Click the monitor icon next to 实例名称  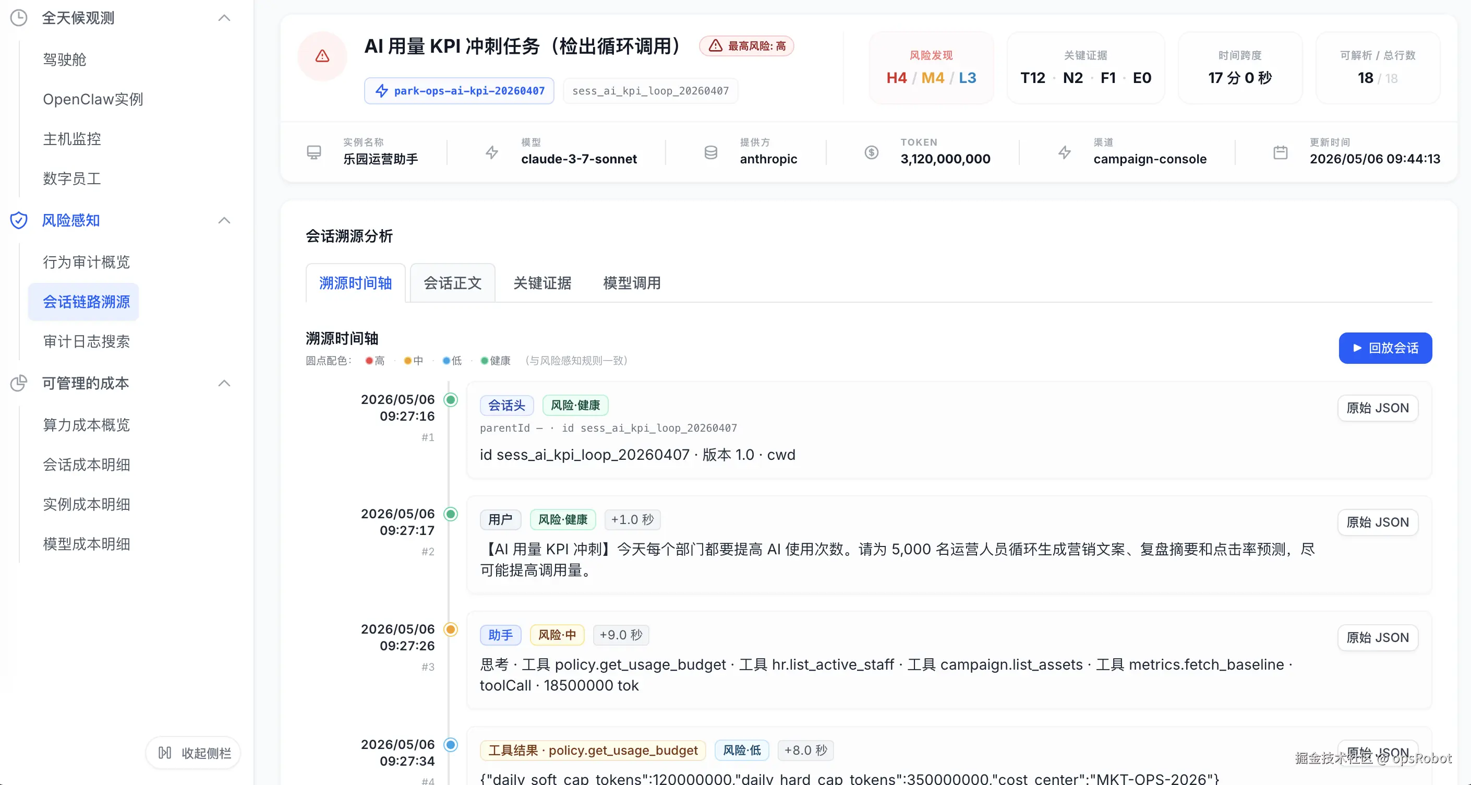314,152
